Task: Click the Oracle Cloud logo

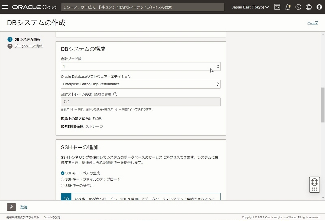Action: (34, 7)
